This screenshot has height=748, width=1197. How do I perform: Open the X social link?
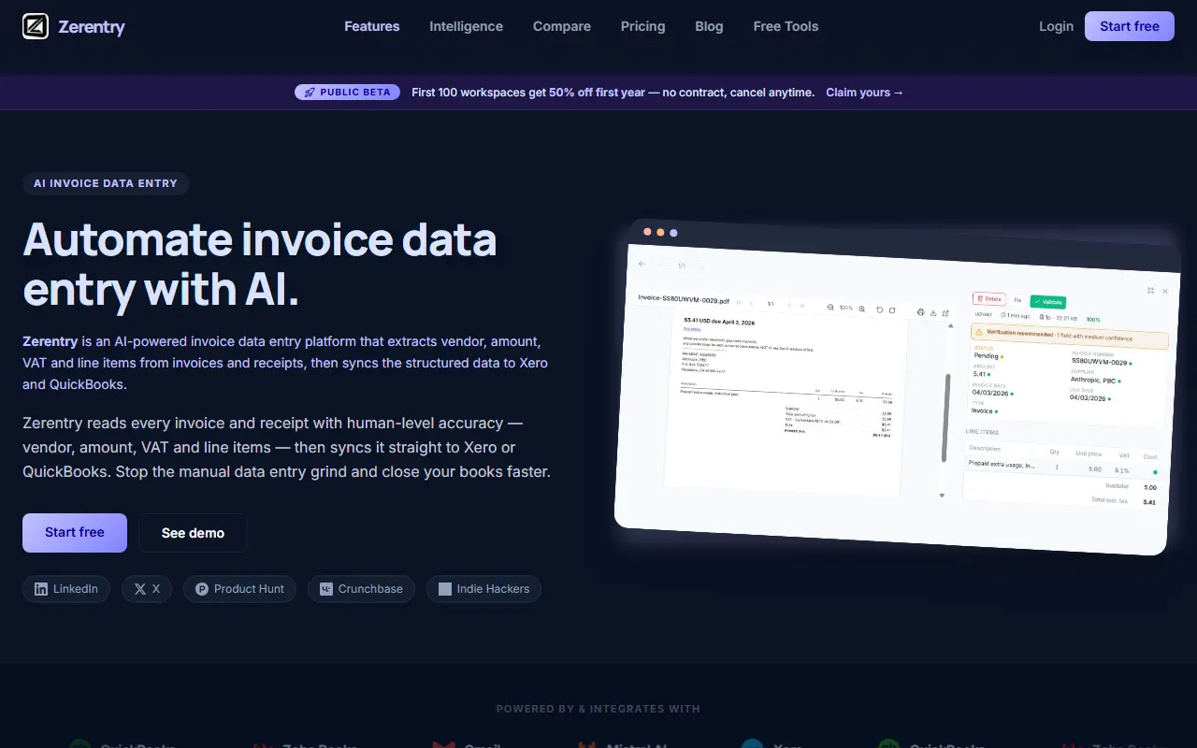click(x=147, y=589)
